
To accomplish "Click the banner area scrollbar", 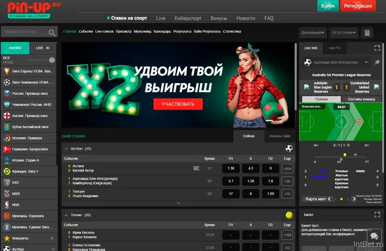I will pos(295,76).
